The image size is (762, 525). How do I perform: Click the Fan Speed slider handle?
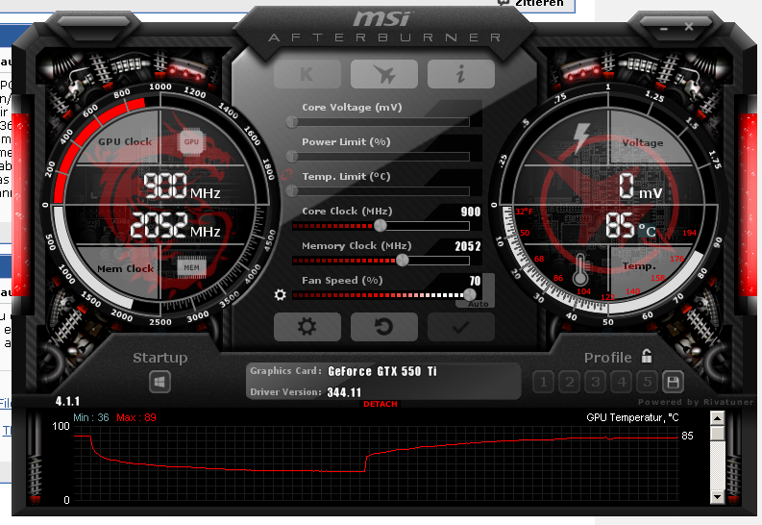470,294
